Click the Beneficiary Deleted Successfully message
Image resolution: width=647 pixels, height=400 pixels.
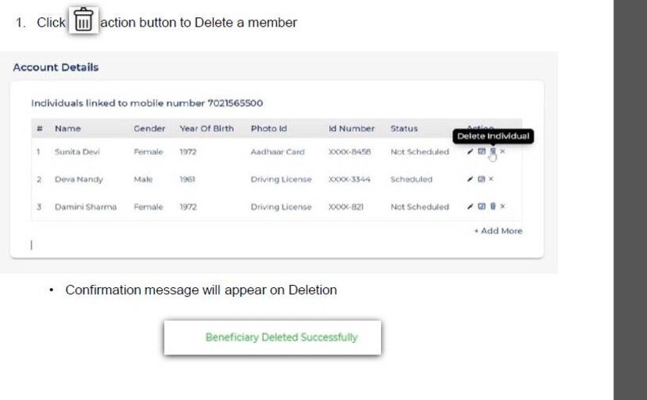pyautogui.click(x=281, y=337)
